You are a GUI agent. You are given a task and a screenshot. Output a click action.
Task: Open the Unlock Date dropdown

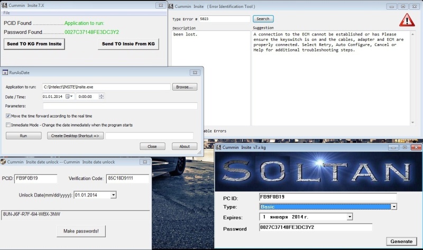coord(114,195)
